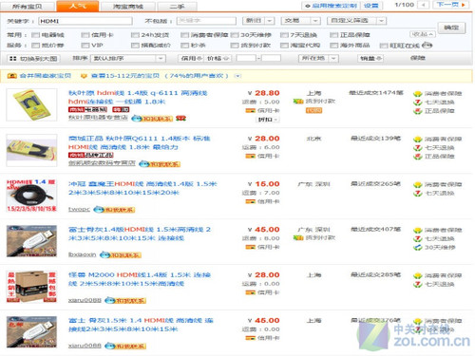Sort results by 价格
The height and width of the screenshot is (356, 475).
(x=218, y=58)
